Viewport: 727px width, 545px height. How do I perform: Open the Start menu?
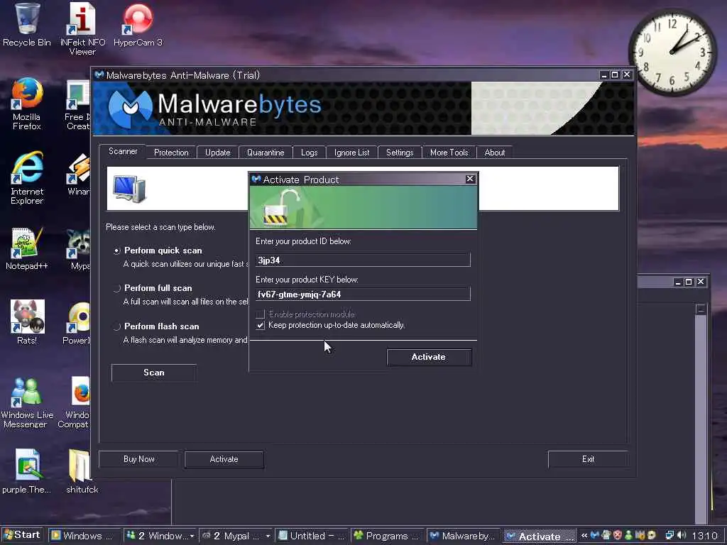point(22,535)
